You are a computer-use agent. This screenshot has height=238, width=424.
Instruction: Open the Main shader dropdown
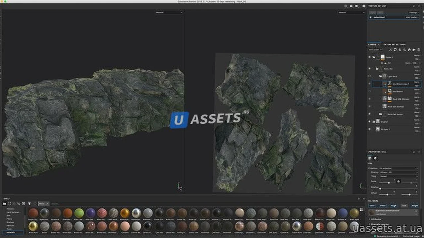pos(412,17)
